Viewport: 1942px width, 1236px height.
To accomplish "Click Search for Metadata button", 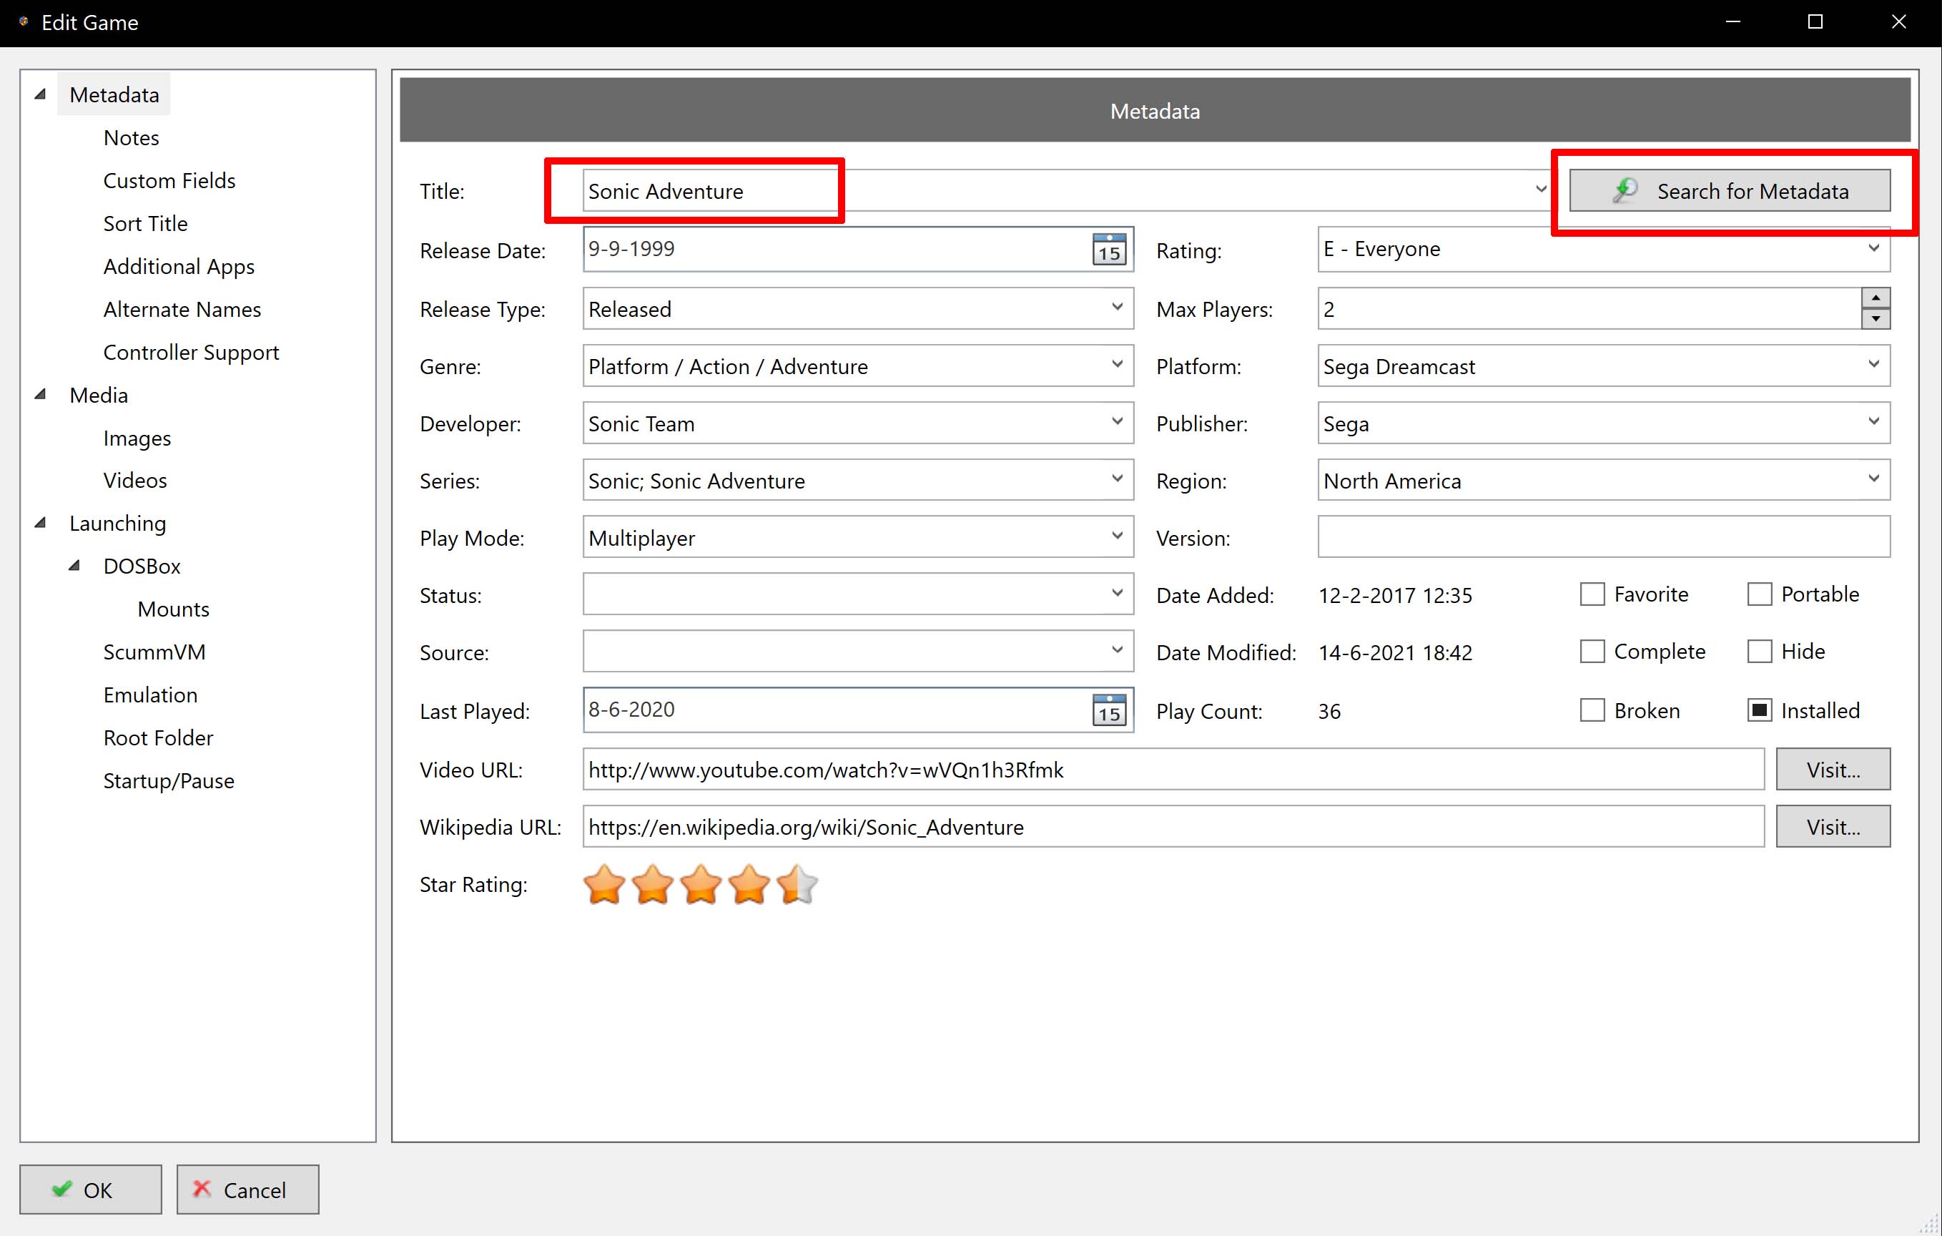I will tap(1730, 190).
